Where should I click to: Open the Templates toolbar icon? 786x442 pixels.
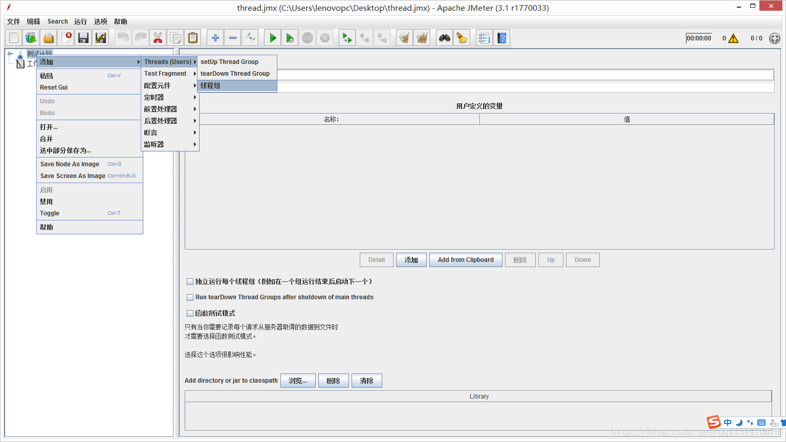pos(31,38)
